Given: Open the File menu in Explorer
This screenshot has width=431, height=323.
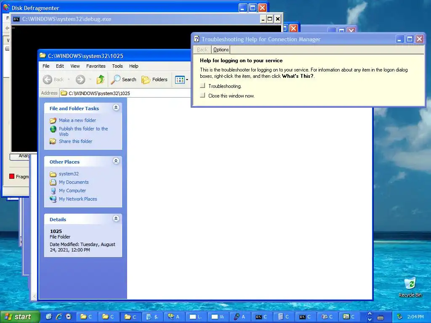Looking at the screenshot, I should (46, 66).
